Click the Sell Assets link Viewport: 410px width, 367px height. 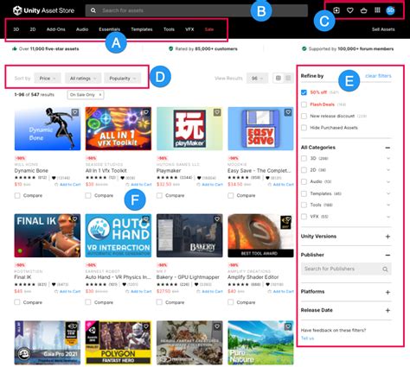click(x=383, y=29)
